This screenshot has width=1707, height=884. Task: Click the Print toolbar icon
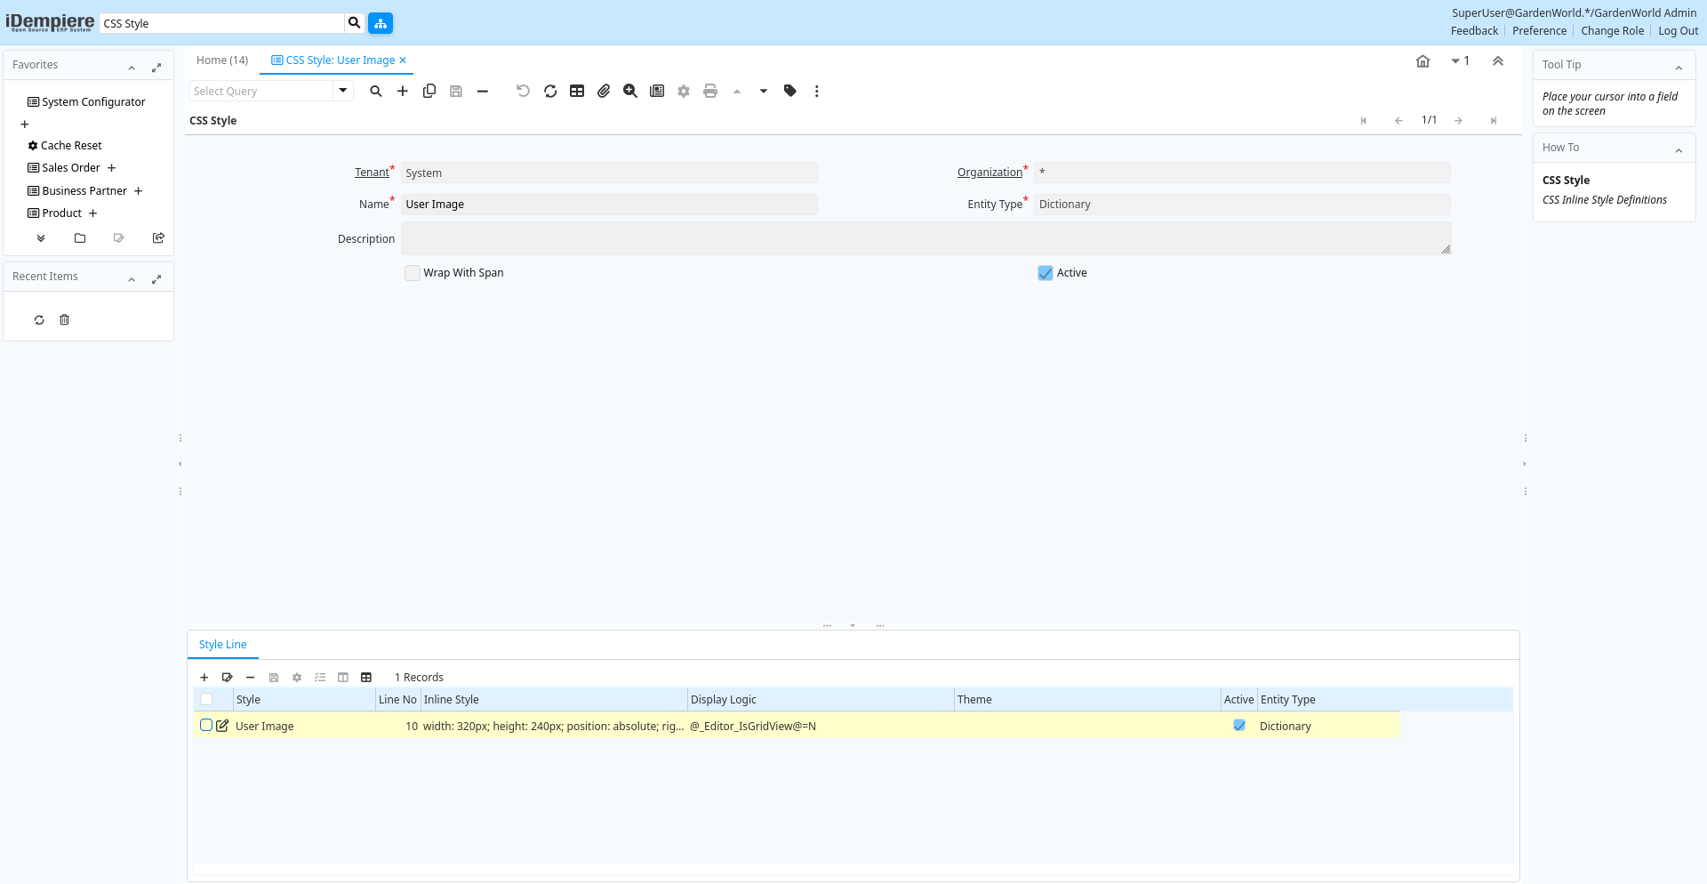coord(710,91)
